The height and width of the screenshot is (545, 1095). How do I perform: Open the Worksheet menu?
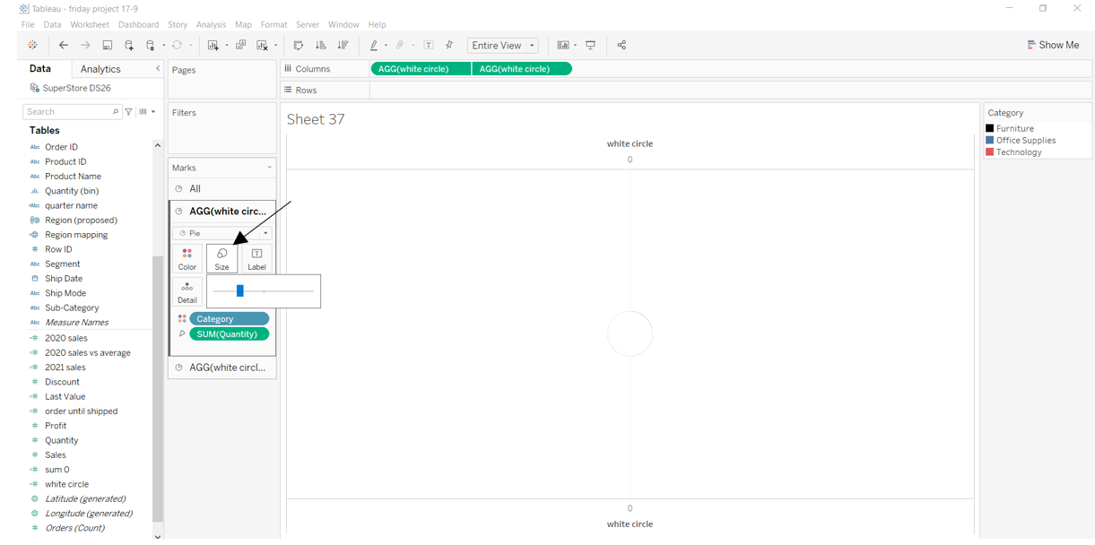click(x=90, y=24)
